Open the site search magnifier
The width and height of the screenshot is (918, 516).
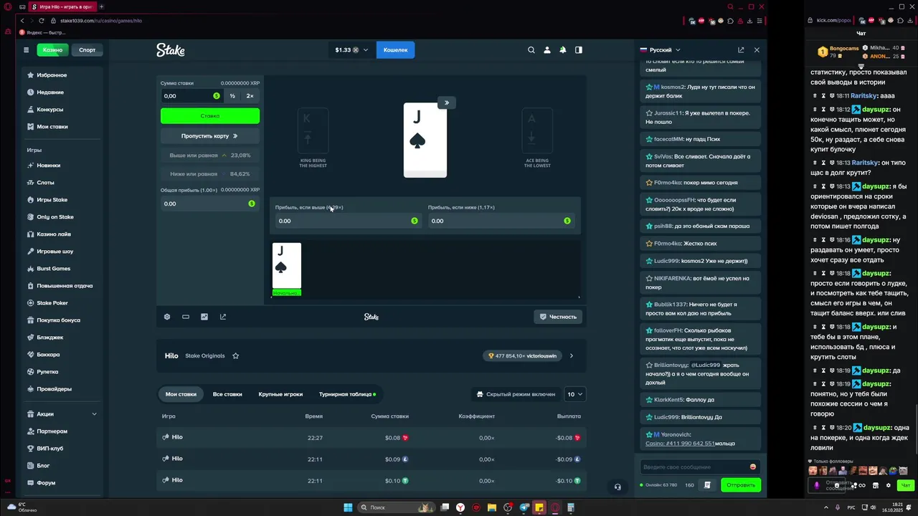tap(531, 50)
